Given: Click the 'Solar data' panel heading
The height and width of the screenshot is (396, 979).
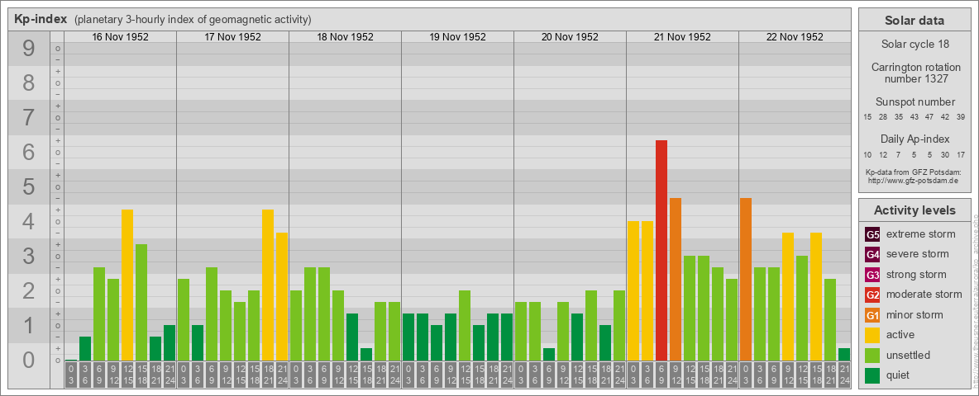Looking at the screenshot, I should click(x=915, y=21).
